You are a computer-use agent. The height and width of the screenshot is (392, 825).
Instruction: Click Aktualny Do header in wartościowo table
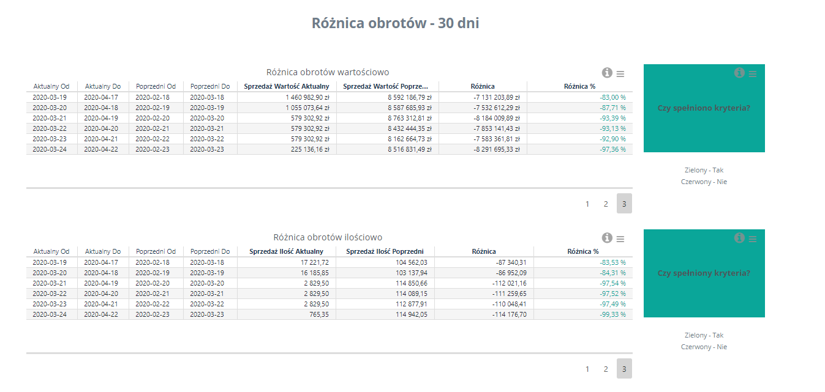[103, 86]
